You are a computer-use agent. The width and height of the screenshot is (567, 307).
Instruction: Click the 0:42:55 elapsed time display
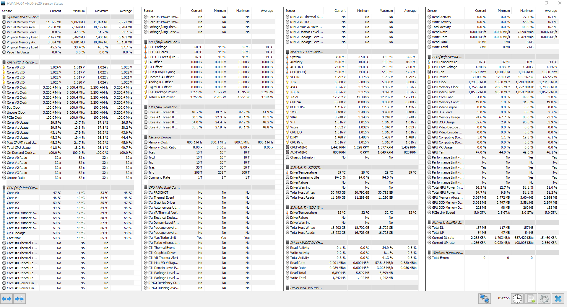pos(503,298)
